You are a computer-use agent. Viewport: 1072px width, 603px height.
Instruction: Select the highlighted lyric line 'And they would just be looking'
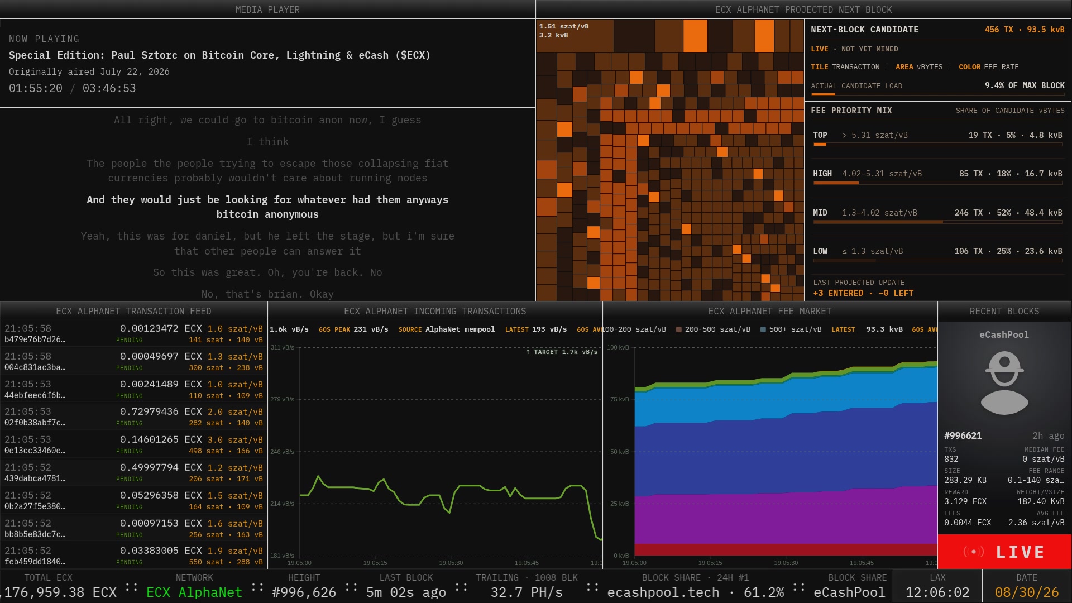pos(267,207)
